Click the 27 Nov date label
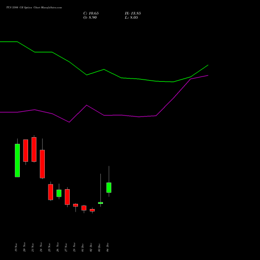Image resolution: width=260 pixels, height=260 pixels. (x=66, y=248)
